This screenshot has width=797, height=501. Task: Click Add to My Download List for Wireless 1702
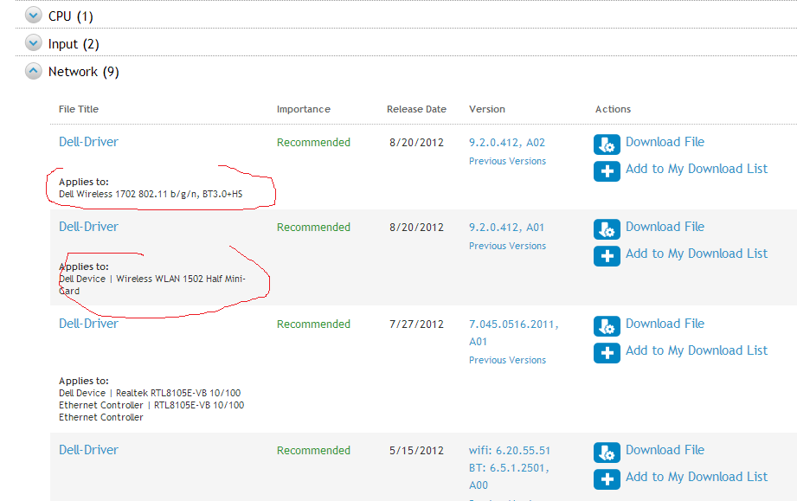(x=697, y=170)
